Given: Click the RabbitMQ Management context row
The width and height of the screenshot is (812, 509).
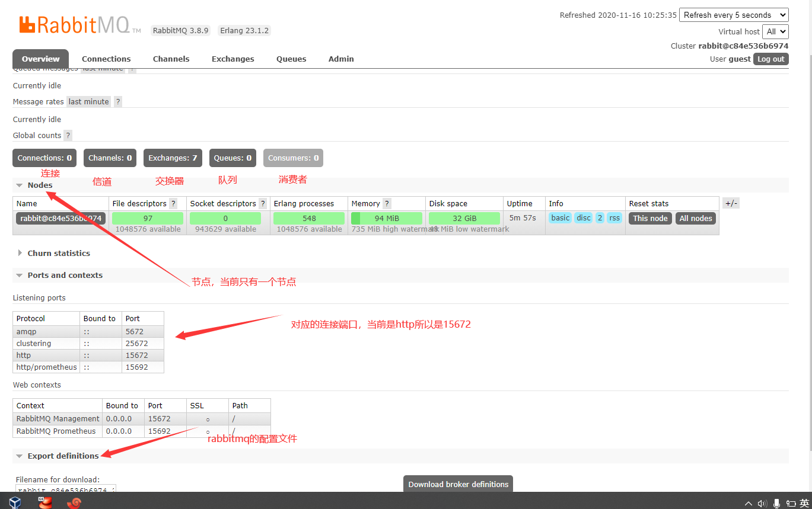Looking at the screenshot, I should [142, 418].
